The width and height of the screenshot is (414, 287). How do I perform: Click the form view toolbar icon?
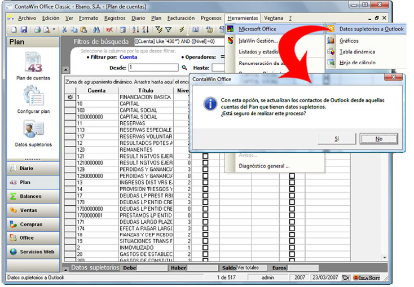pyautogui.click(x=123, y=29)
